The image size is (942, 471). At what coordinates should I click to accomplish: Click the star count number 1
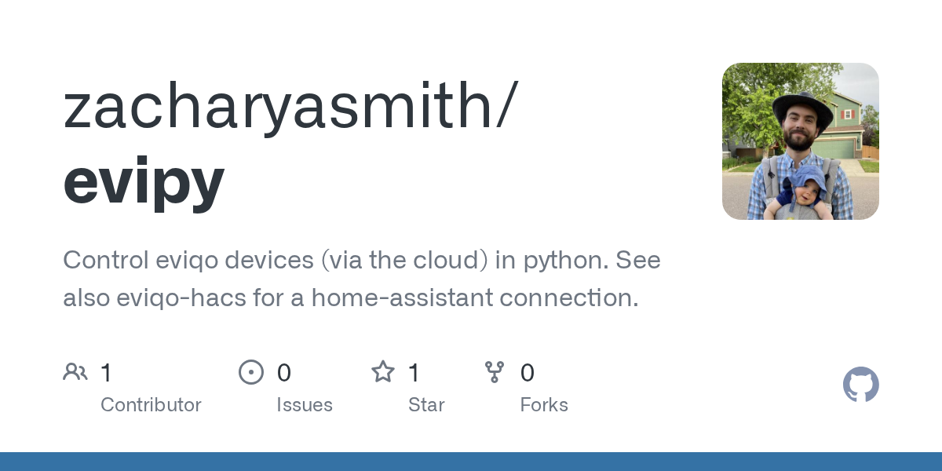click(414, 373)
